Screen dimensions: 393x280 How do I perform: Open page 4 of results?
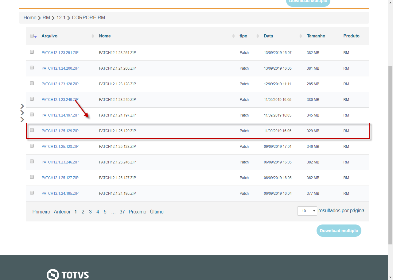98,212
